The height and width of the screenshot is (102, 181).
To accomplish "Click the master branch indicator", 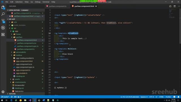I will point(5,97).
